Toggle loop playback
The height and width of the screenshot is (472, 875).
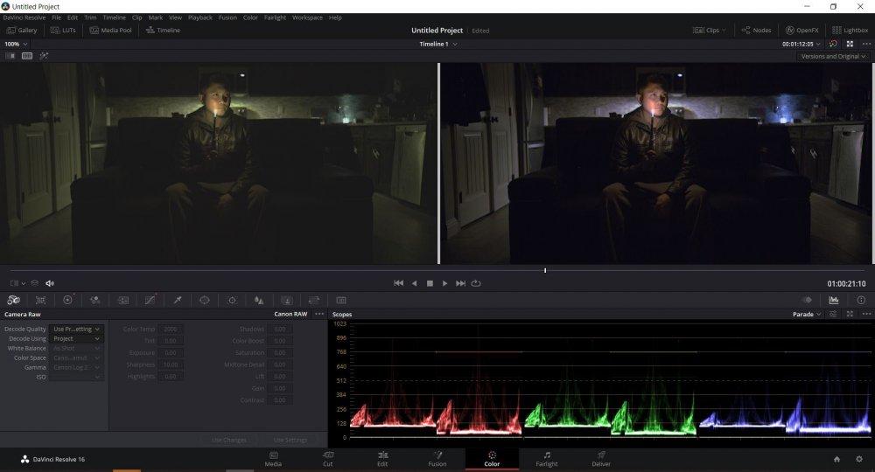[476, 283]
